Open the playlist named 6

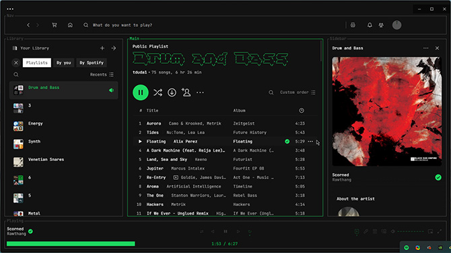tap(63, 180)
